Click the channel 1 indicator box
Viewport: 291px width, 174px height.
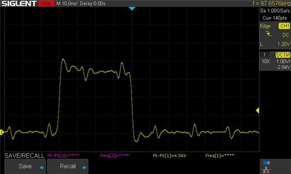pyautogui.click(x=265, y=55)
